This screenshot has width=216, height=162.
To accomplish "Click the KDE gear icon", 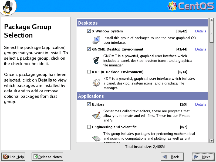I will [x=96, y=83].
